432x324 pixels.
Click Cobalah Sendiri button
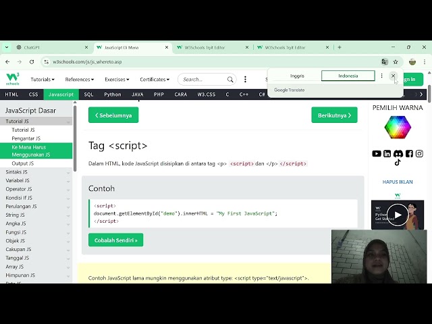(115, 240)
